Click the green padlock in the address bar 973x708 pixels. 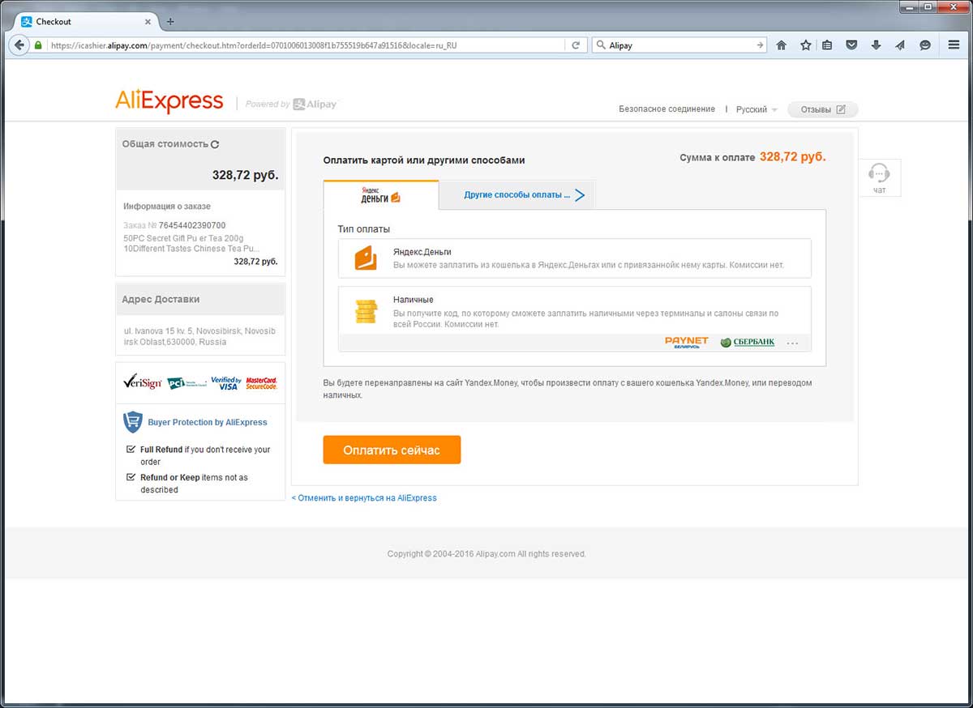38,45
